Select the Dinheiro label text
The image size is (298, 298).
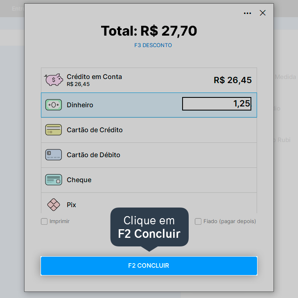click(80, 105)
